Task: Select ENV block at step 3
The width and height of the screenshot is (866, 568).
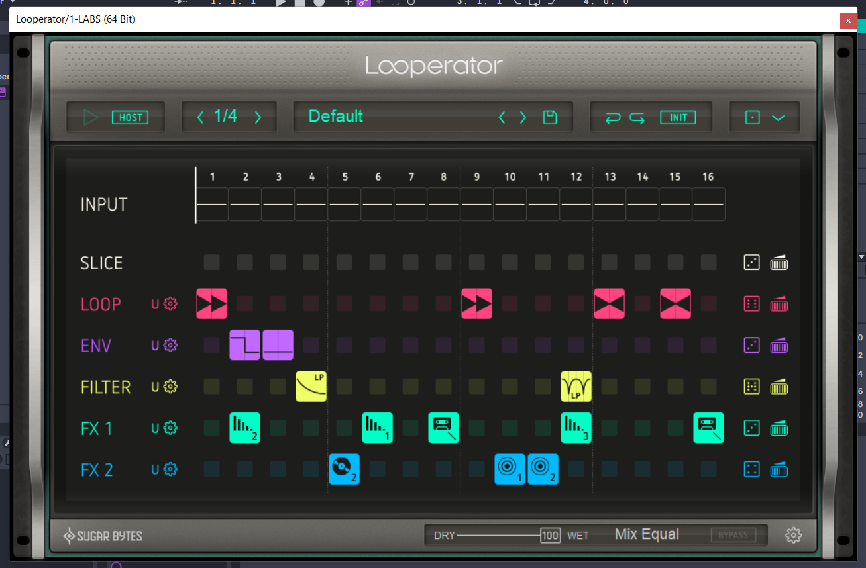Action: [278, 345]
